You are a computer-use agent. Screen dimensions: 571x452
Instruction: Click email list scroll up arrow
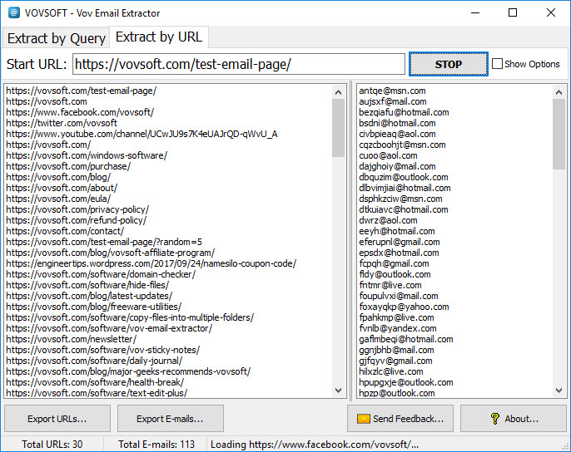[559, 92]
